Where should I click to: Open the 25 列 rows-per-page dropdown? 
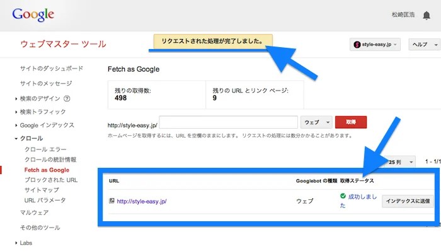click(x=400, y=162)
